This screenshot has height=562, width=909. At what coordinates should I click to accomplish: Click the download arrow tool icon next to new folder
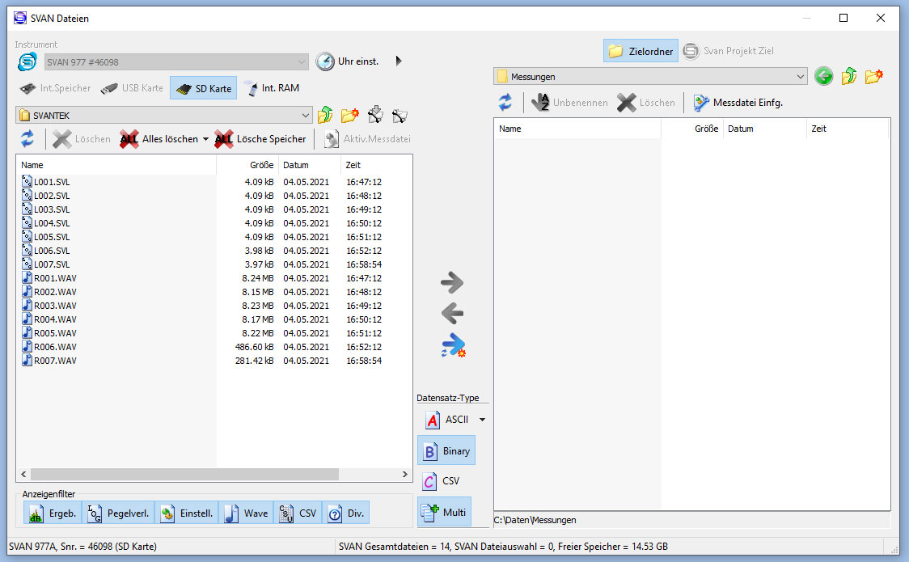[376, 116]
